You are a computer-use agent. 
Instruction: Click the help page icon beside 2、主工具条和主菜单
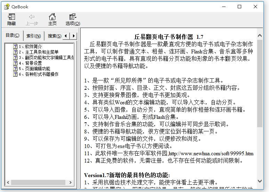(x=15, y=52)
